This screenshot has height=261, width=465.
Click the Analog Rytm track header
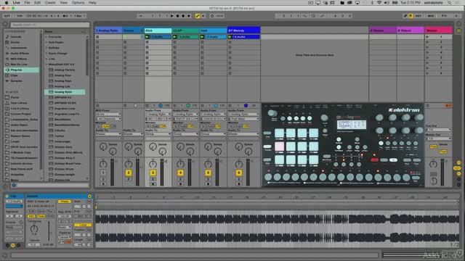coord(108,30)
